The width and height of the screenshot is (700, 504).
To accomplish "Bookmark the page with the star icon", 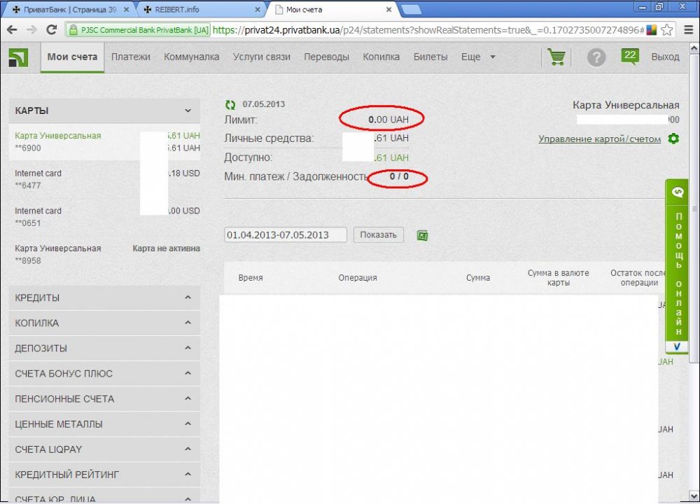I will [666, 30].
